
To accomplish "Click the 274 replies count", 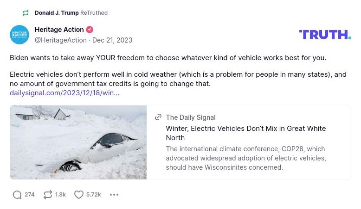I will (x=30, y=195).
